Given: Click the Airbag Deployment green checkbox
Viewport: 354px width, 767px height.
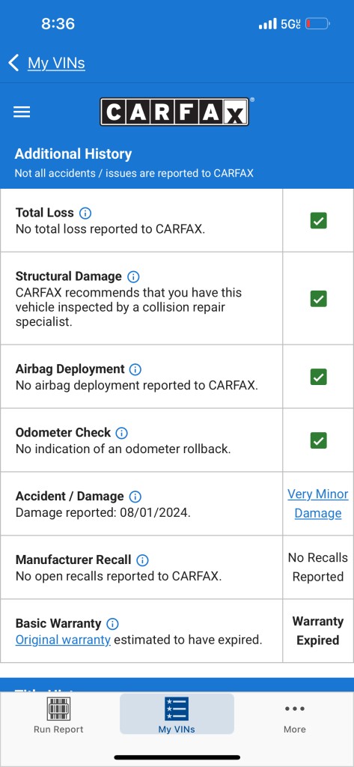Looking at the screenshot, I should pos(318,378).
